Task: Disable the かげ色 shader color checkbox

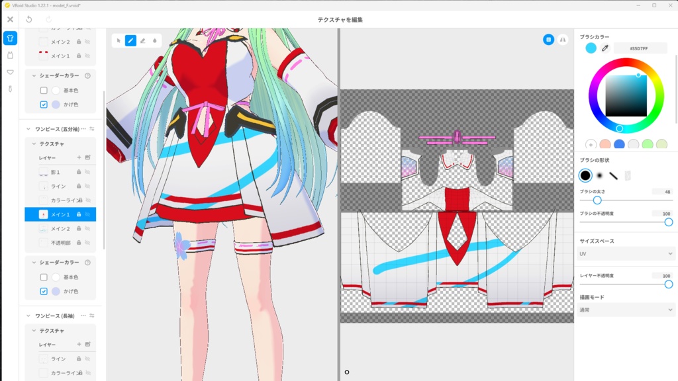Action: point(44,104)
